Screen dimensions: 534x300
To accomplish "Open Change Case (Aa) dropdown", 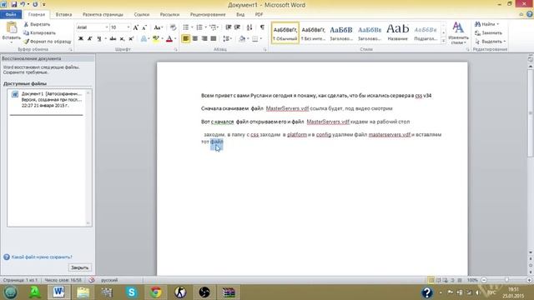I will click(159, 27).
